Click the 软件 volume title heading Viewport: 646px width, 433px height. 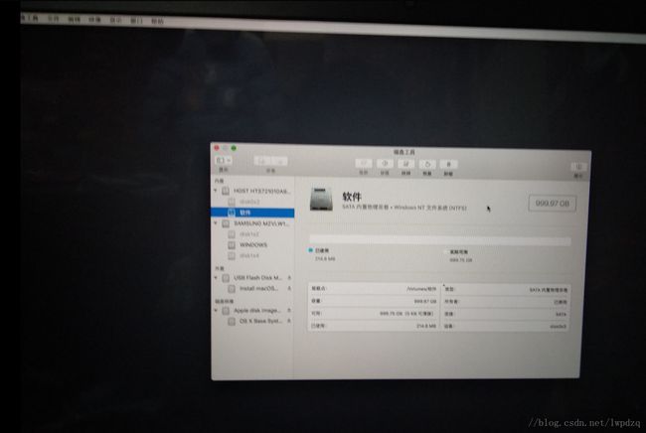[352, 197]
